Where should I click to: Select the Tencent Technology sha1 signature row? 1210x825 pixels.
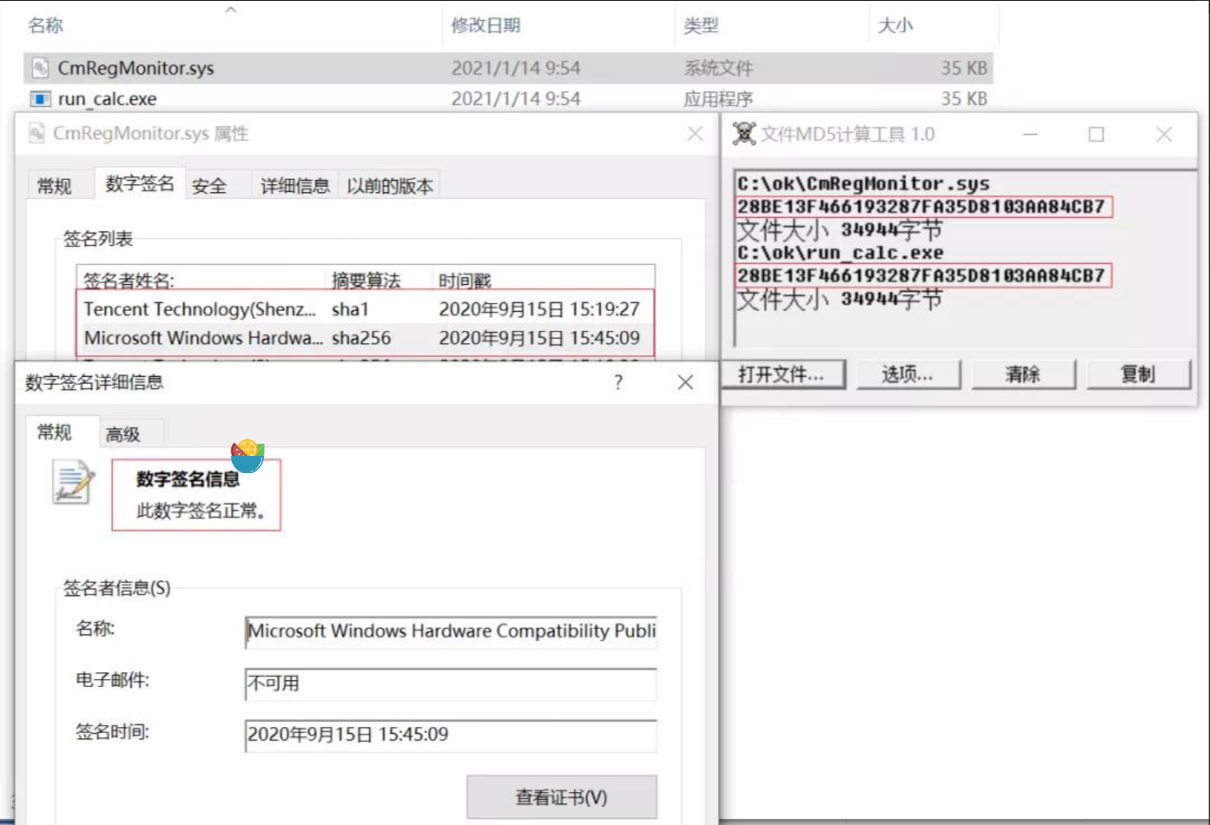click(365, 309)
